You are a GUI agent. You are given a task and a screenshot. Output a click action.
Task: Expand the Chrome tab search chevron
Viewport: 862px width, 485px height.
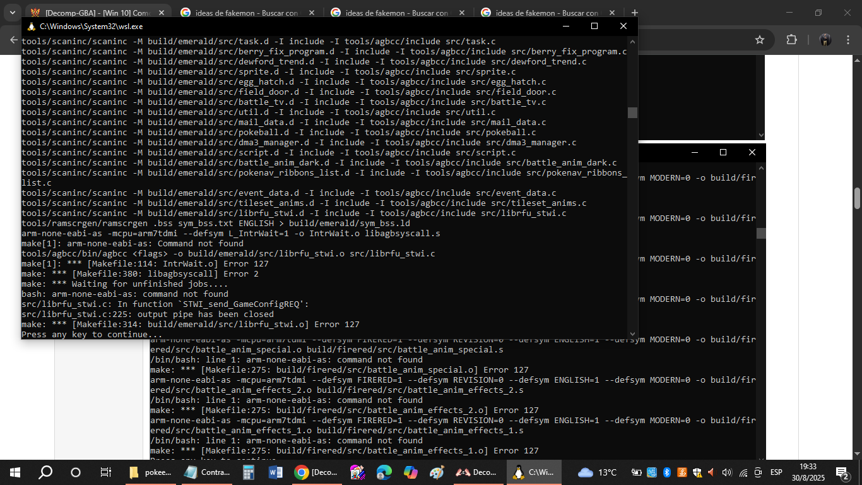click(13, 13)
